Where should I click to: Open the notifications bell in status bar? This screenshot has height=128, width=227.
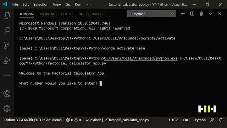coord(221,120)
